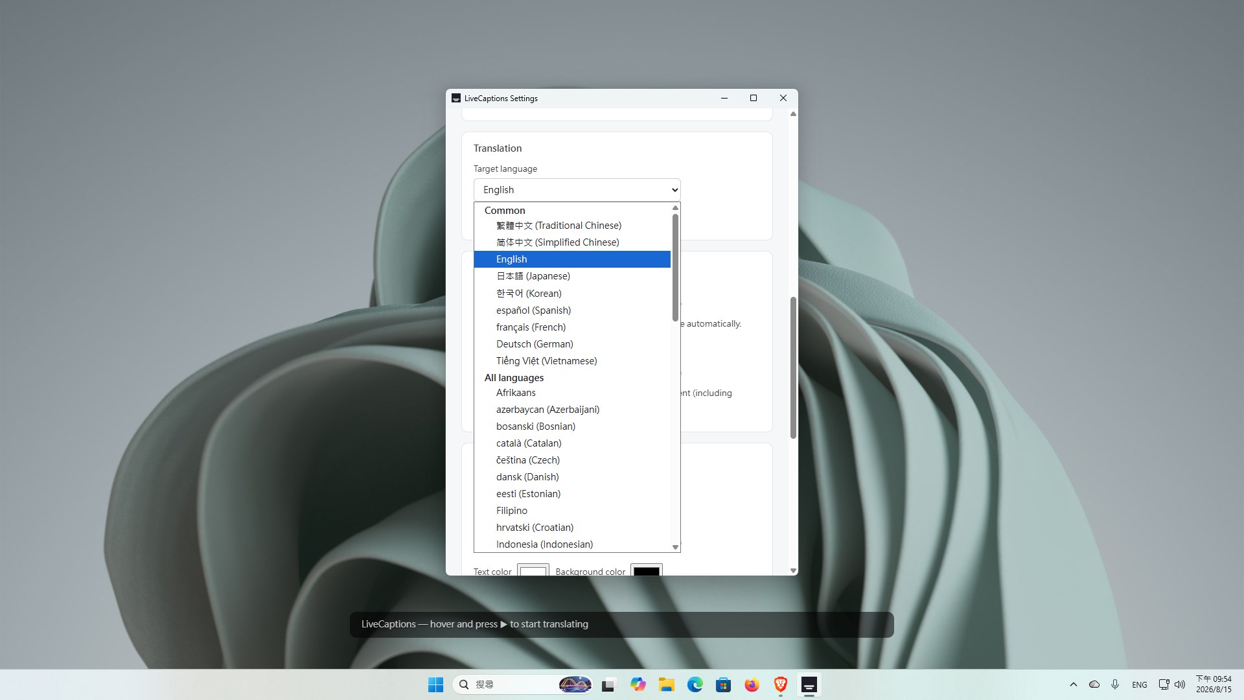
Task: Click the language list scroll-down arrow
Action: coord(675,547)
